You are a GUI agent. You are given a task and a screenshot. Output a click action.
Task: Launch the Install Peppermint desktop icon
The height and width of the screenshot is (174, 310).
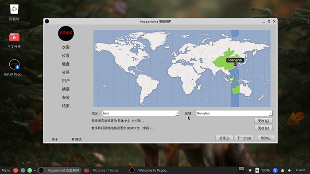point(14,68)
